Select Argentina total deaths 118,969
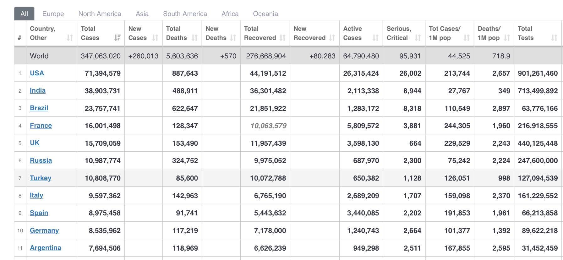Screen dimensions: 563x260 point(185,248)
